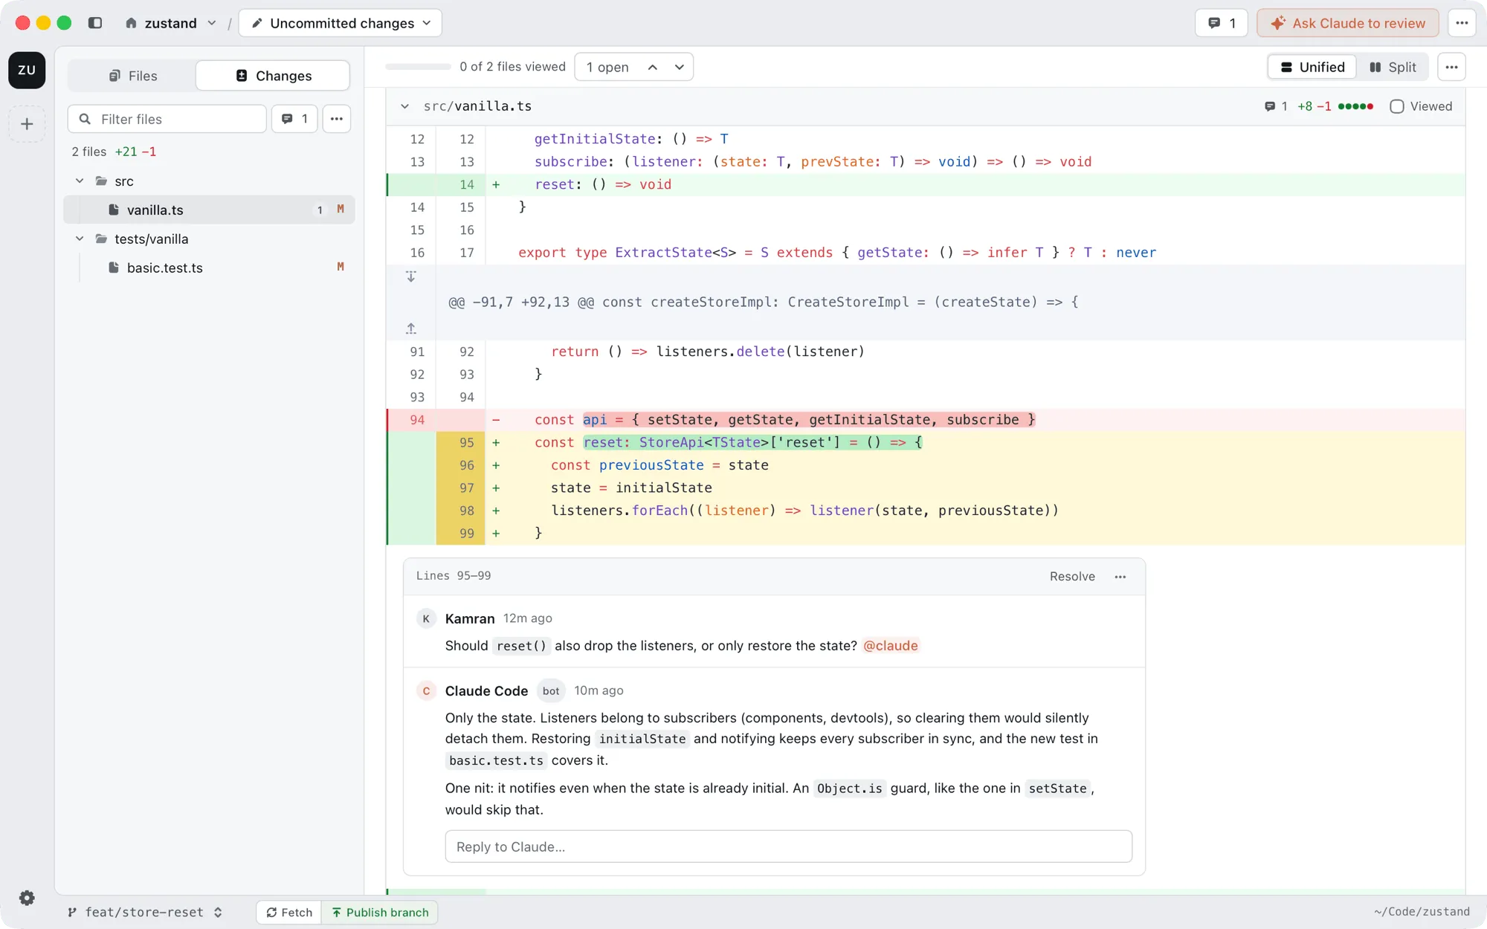Screen dimensions: 1487x929
Task: Click the @@ -91,7 +92,13 hunk header
Action: [x=763, y=302]
